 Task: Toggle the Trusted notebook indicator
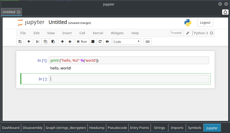pyautogui.click(x=176, y=33)
